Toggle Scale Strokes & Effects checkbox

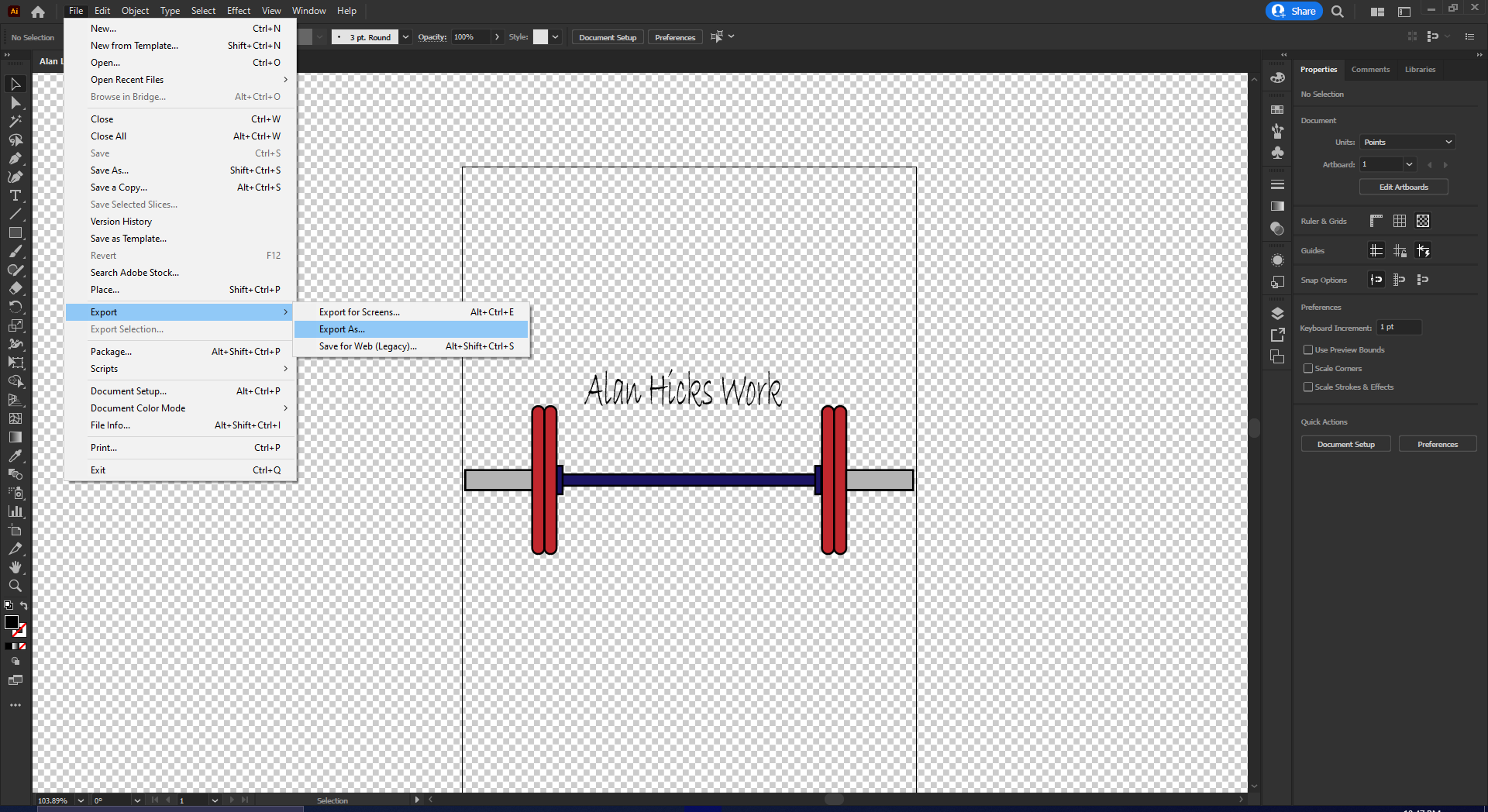point(1308,387)
